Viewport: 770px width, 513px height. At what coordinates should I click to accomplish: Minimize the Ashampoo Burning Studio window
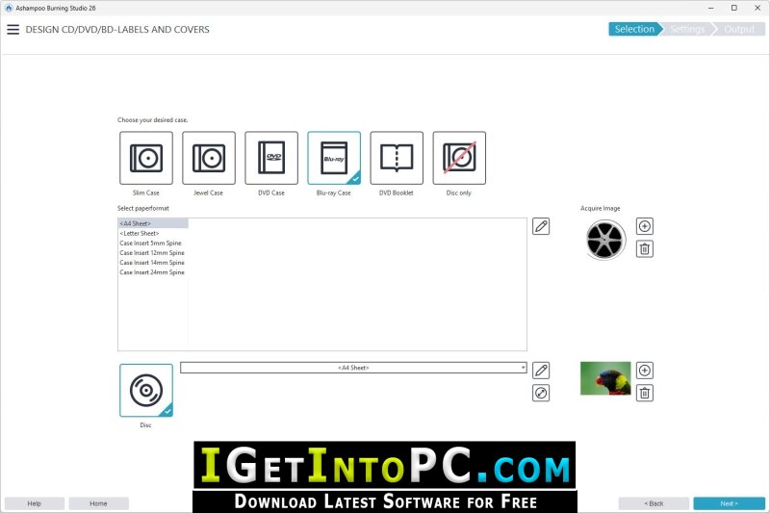point(711,8)
